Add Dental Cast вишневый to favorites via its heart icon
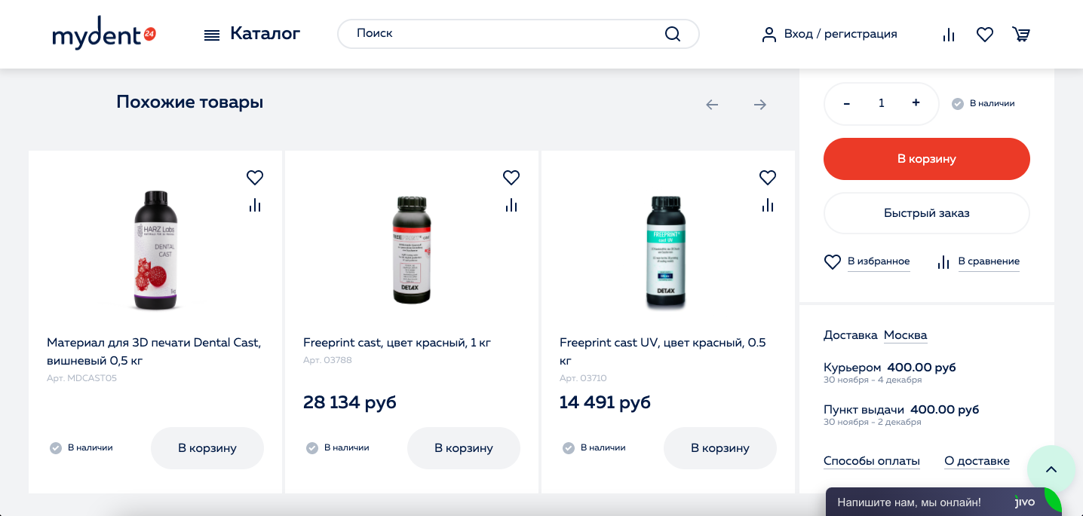The width and height of the screenshot is (1083, 516). [x=254, y=177]
